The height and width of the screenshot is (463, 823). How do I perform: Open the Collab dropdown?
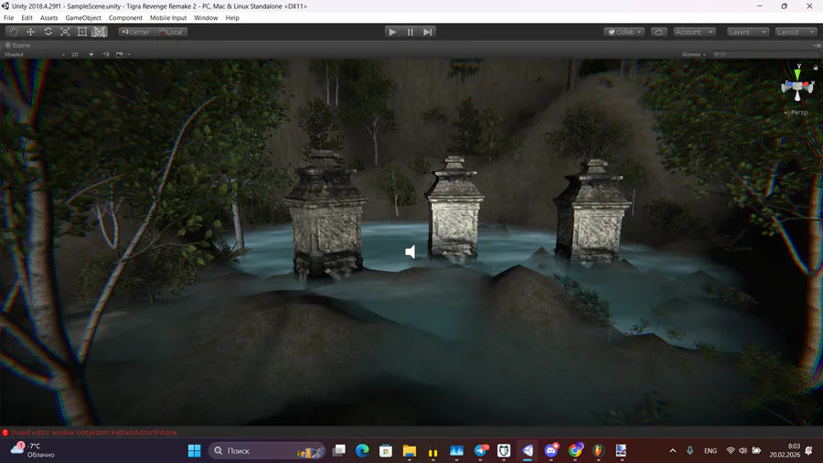click(624, 32)
